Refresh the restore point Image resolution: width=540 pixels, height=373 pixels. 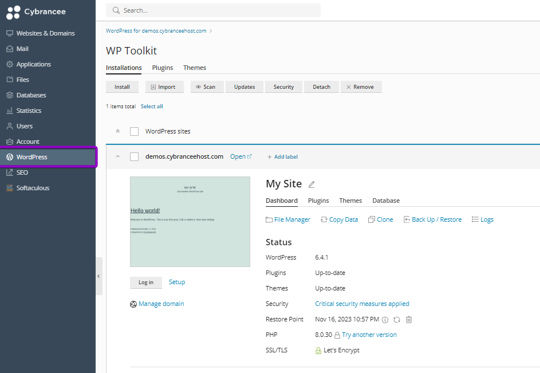pyautogui.click(x=397, y=320)
